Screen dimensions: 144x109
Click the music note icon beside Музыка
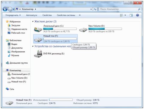point(9,55)
